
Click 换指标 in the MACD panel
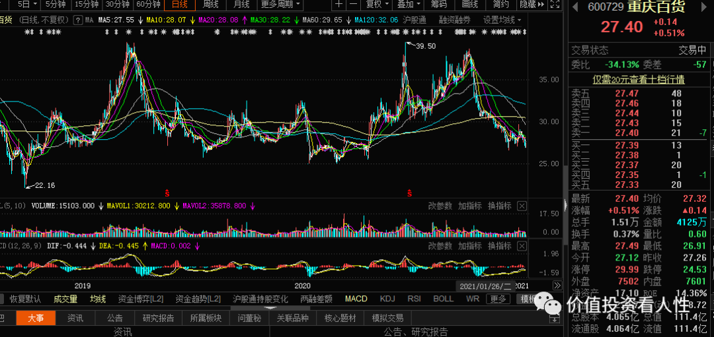click(500, 246)
